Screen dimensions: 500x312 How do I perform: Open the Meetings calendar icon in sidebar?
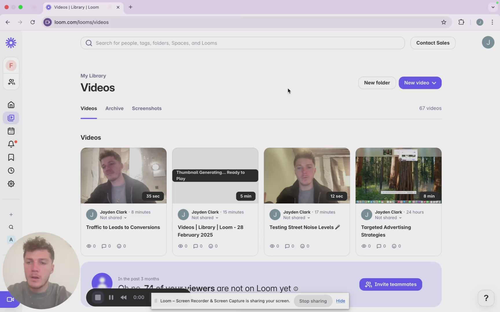11,131
